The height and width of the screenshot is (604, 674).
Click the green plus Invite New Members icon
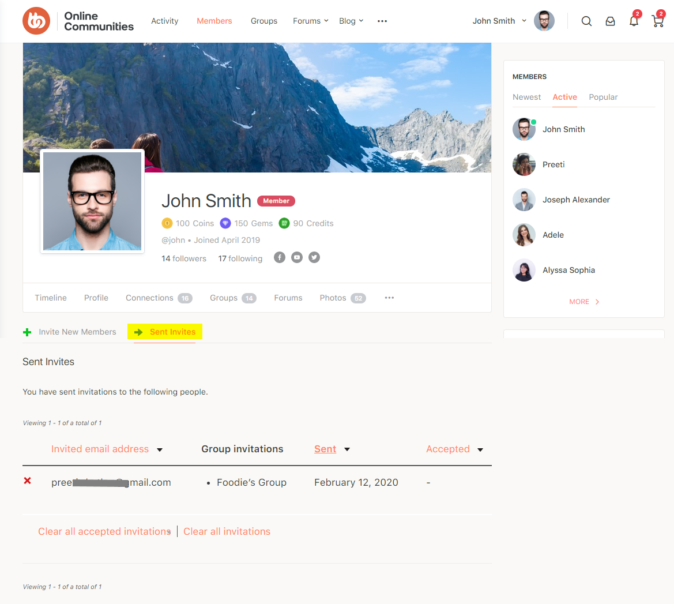coord(27,332)
